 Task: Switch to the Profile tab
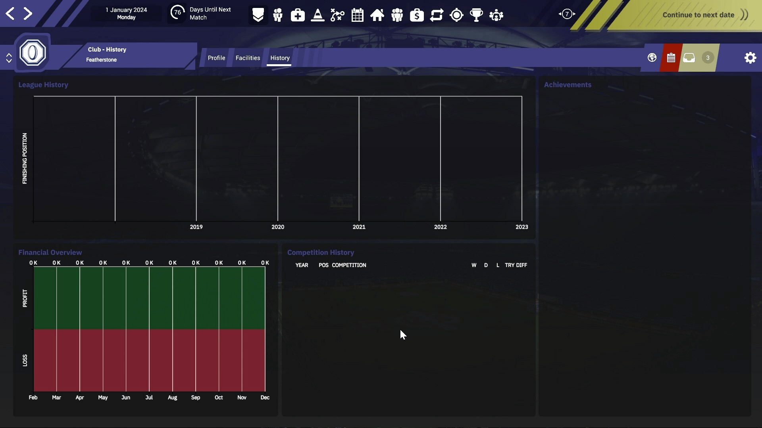pos(216,58)
